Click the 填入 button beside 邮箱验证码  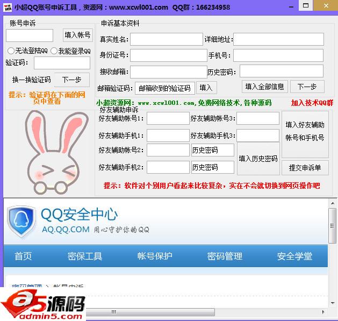(x=206, y=88)
